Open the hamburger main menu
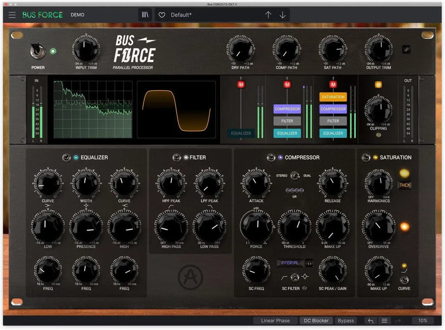The width and height of the screenshot is (445, 330). click(x=12, y=14)
